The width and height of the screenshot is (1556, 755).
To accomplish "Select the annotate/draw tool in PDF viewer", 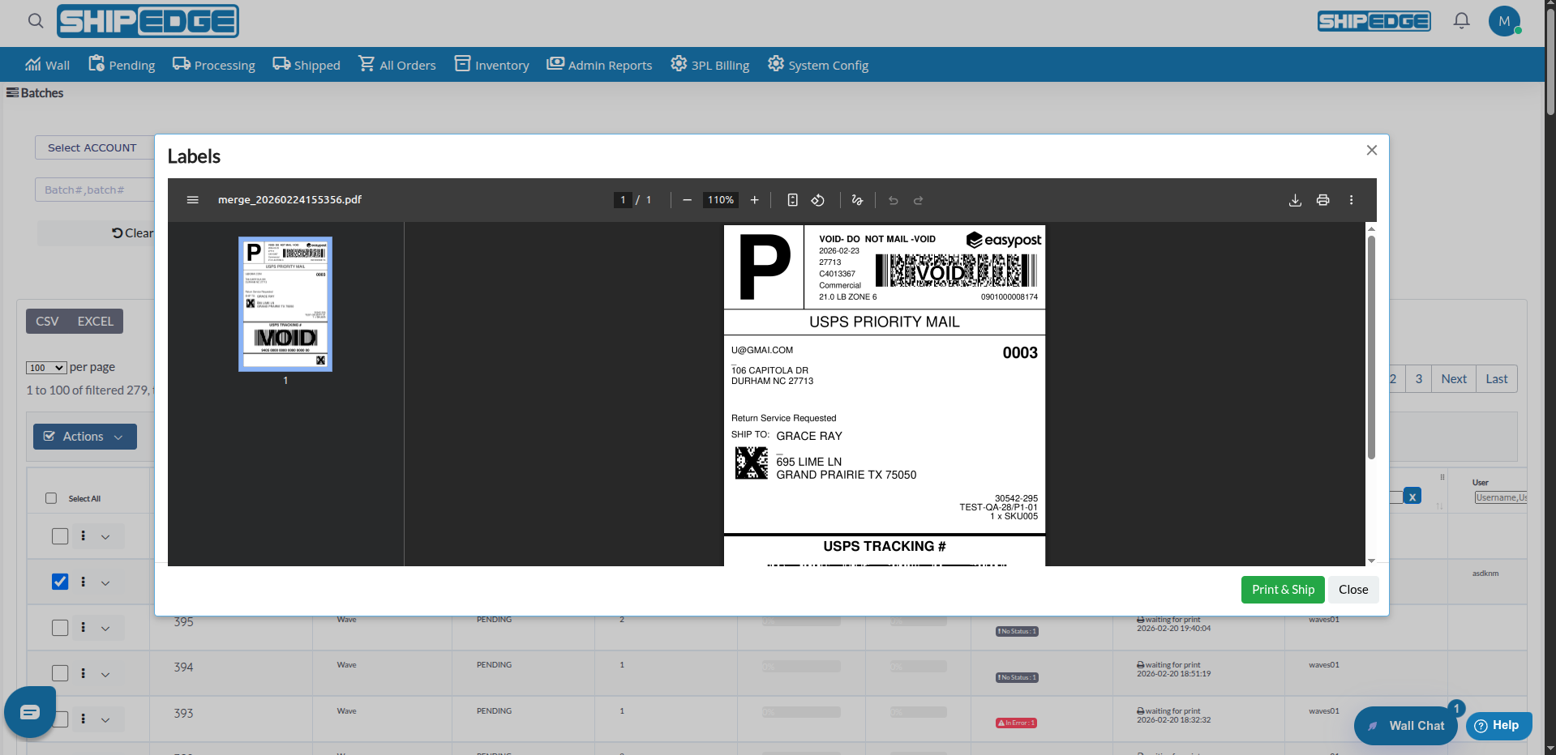I will pos(857,200).
